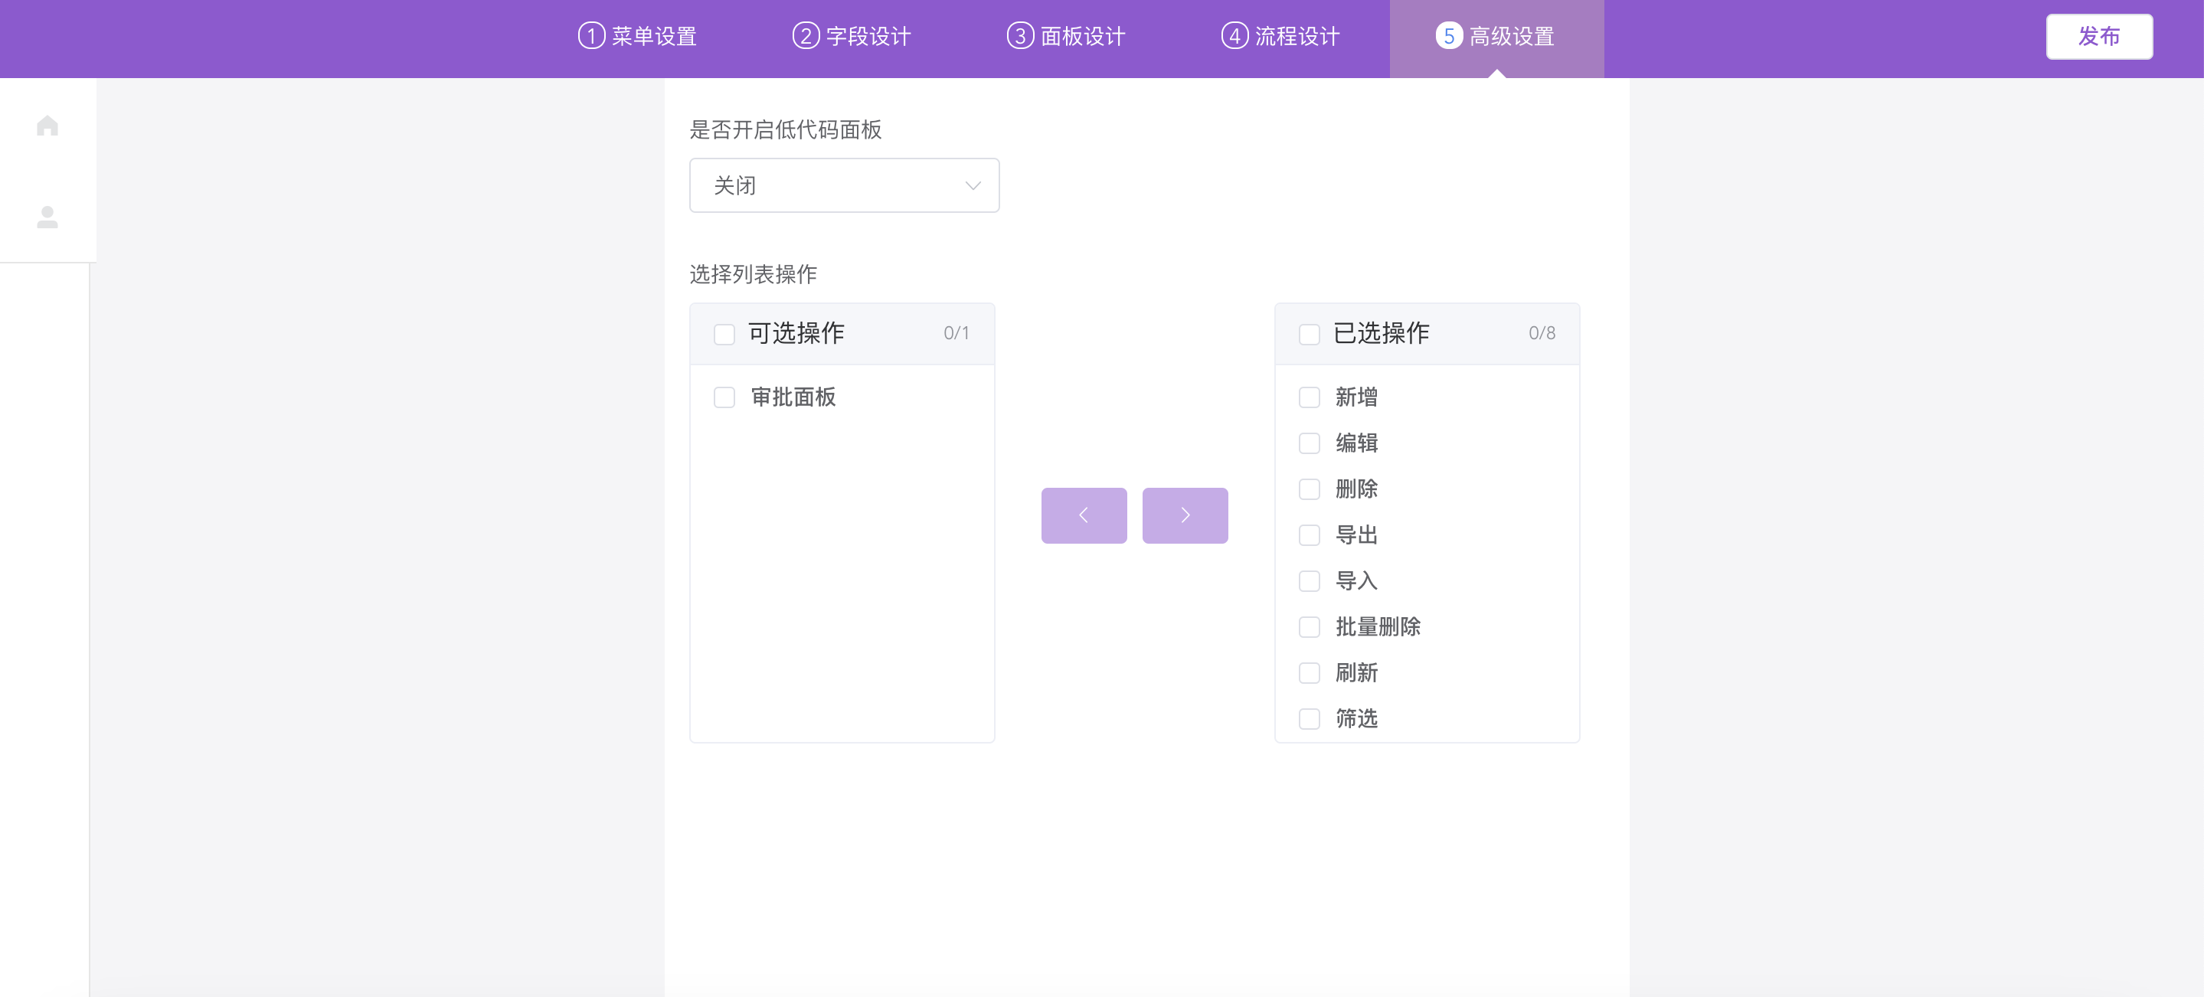
Task: Check the 筛选 checkbox
Action: coord(1309,719)
